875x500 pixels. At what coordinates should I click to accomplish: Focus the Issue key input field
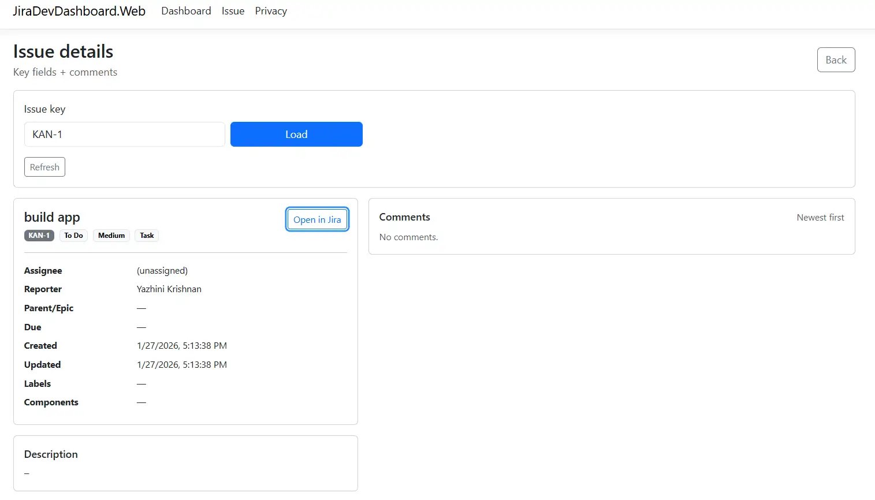(x=124, y=135)
